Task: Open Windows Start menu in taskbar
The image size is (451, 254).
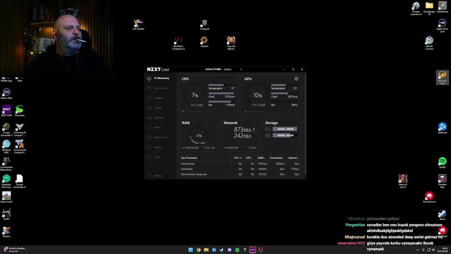Action: click(x=191, y=250)
